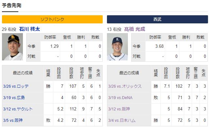Screen dimensions: 209x127
Task: Click the Seibu 防御率 column header
Action: [155, 37]
